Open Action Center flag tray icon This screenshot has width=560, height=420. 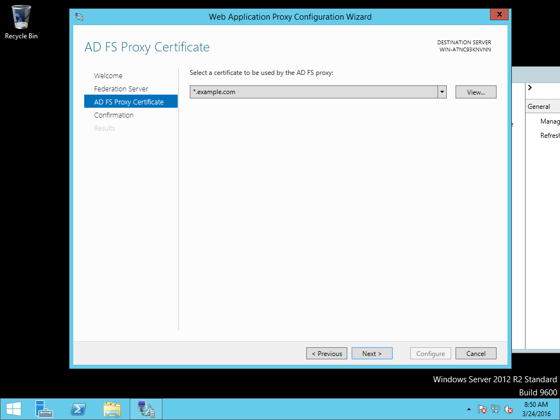(x=482, y=409)
